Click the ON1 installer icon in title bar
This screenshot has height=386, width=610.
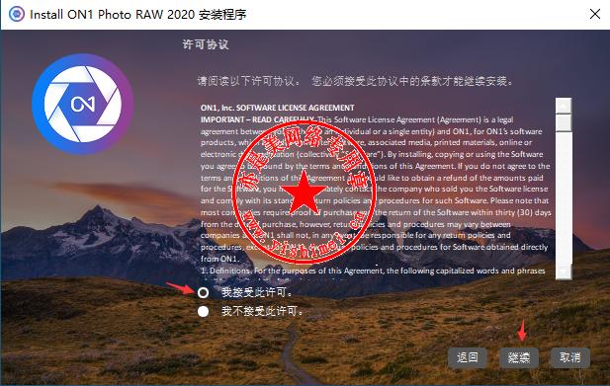(x=17, y=15)
